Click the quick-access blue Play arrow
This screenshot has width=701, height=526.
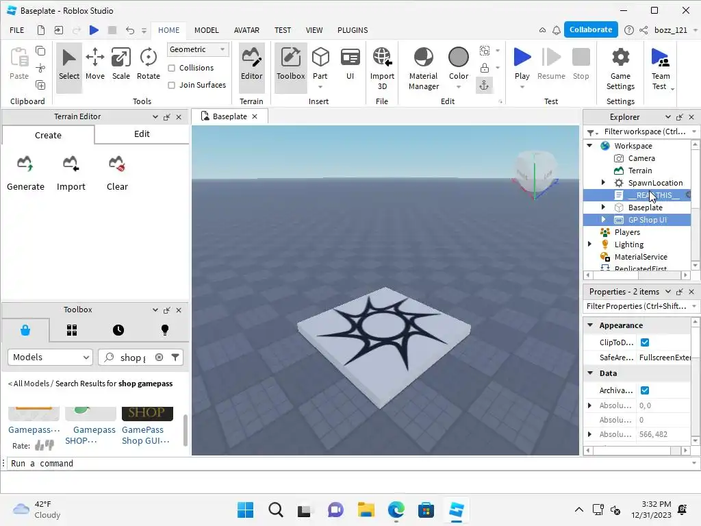[93, 30]
